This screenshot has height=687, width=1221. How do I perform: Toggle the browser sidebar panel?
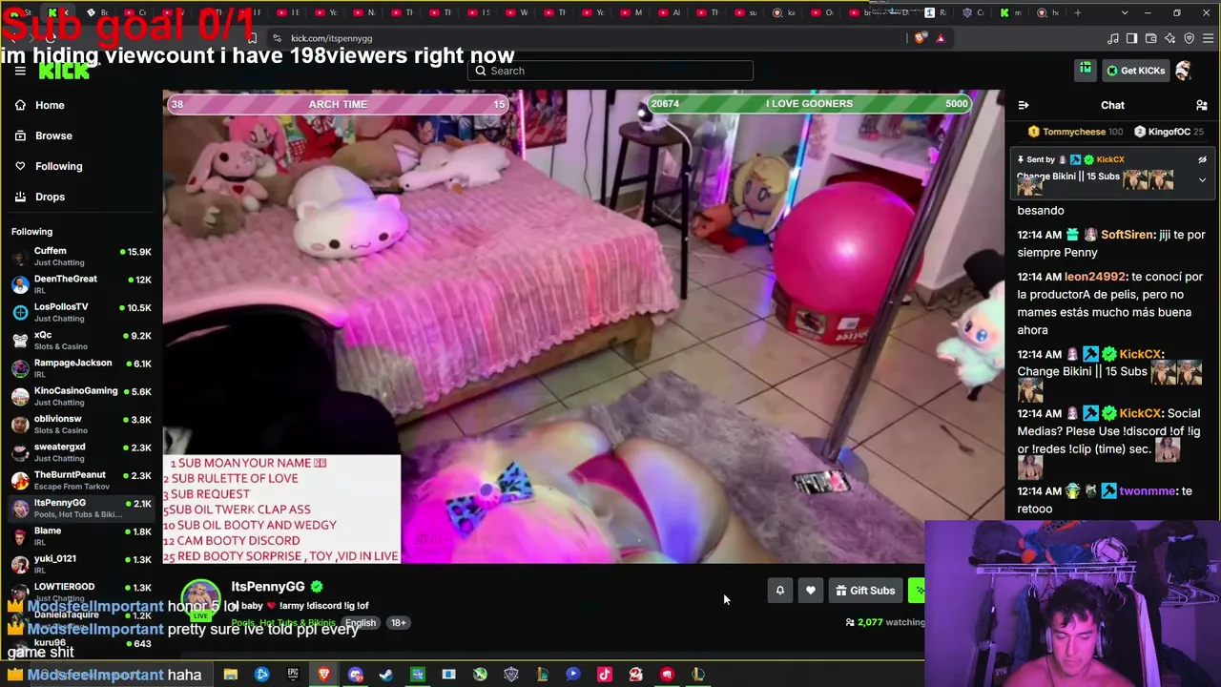(1131, 38)
